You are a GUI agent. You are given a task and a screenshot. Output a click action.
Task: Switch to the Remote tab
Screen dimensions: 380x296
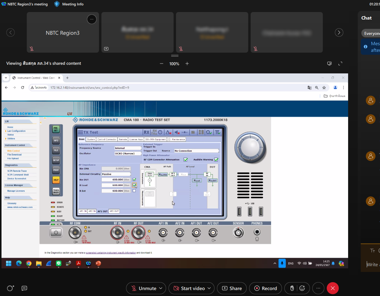coord(123,139)
